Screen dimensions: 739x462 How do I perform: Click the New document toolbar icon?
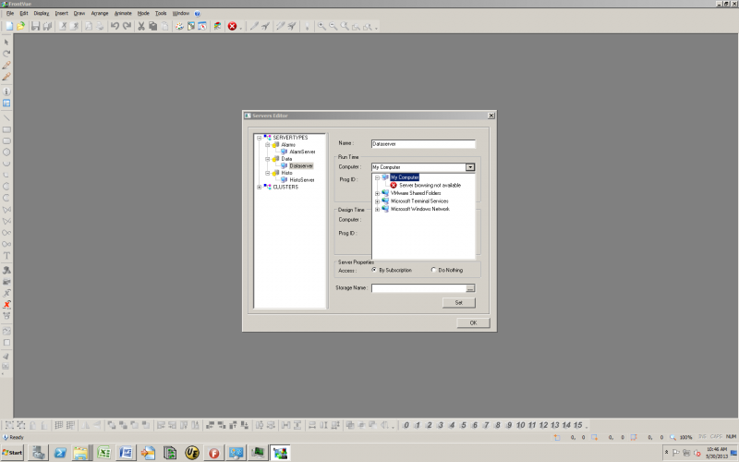coord(9,27)
